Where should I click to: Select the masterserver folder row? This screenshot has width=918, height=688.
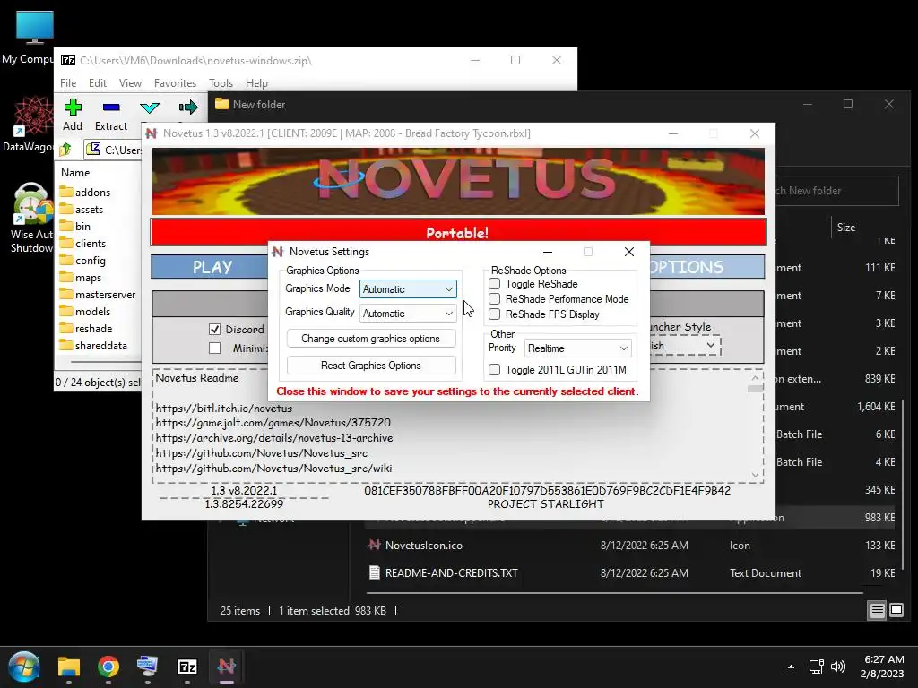99,294
